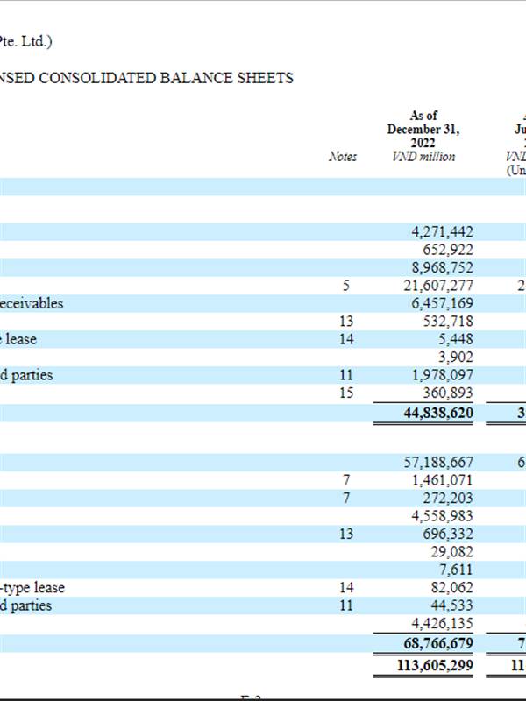The height and width of the screenshot is (701, 526).
Task: Click the 4,271,442 value
Action: [442, 232]
